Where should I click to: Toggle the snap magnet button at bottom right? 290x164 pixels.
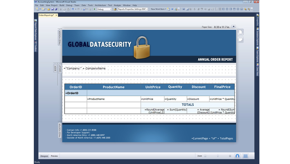237,156
